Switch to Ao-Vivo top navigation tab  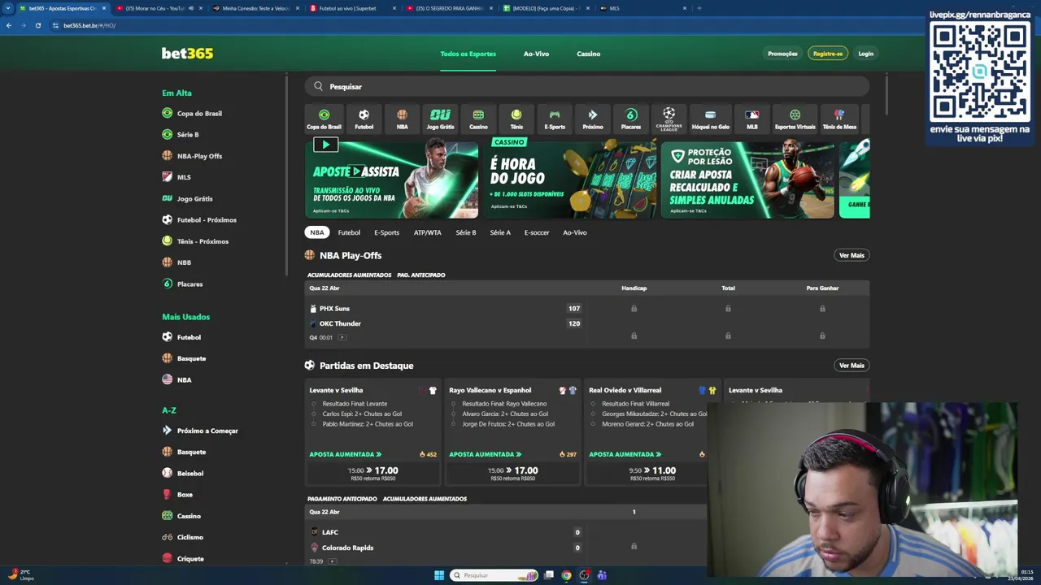536,54
